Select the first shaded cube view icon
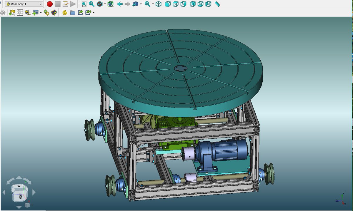This screenshot has height=211, width=353. [x=167, y=4]
